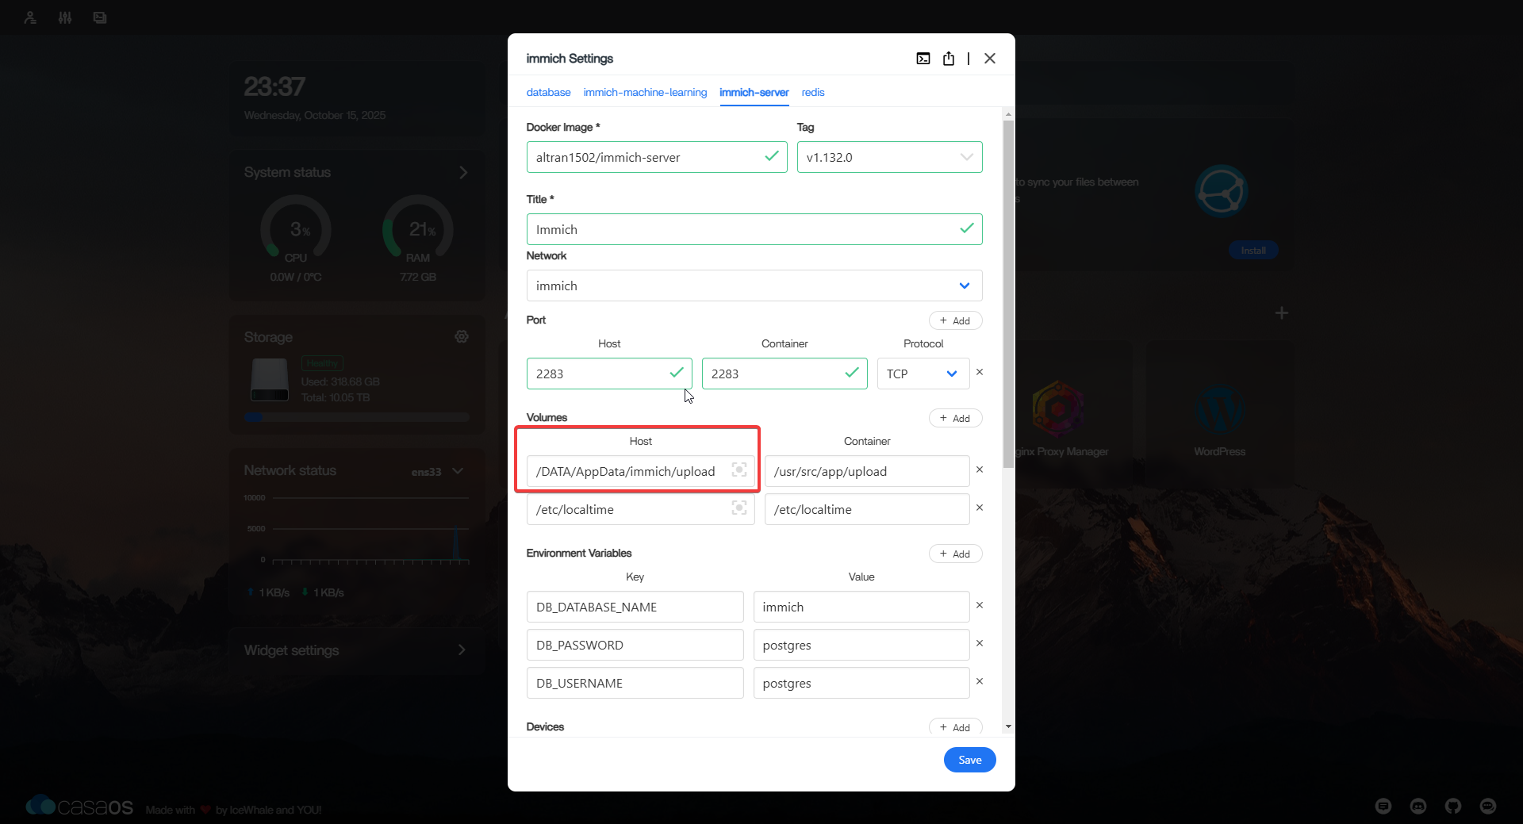Image resolution: width=1523 pixels, height=824 pixels.
Task: Add a new Devices entry
Action: click(x=956, y=726)
